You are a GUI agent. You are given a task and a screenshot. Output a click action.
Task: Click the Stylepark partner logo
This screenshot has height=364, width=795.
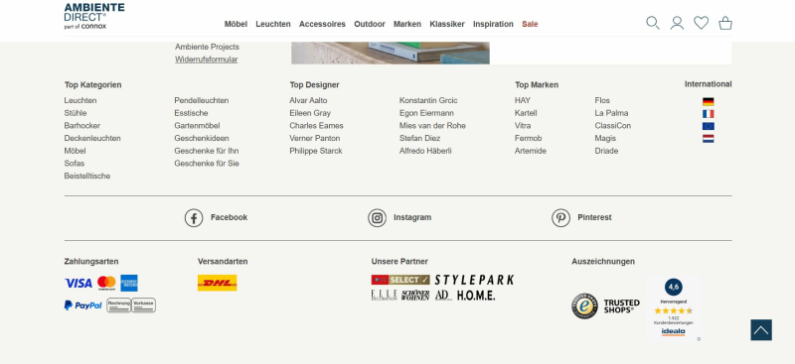474,280
